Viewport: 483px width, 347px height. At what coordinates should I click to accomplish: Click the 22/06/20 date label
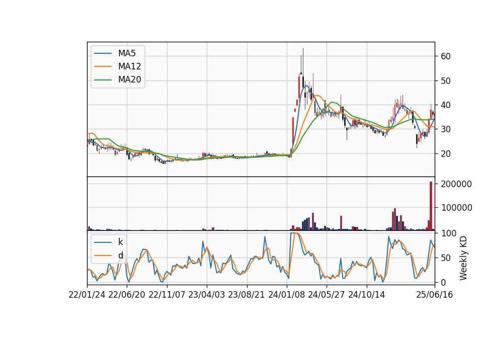pos(127,295)
